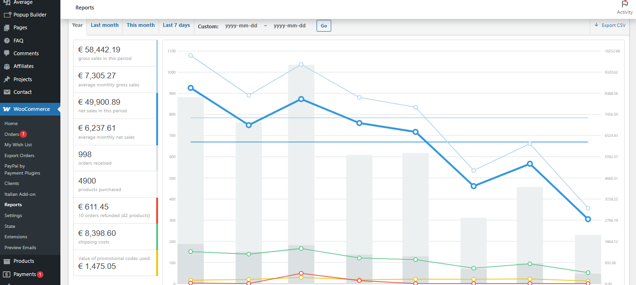This screenshot has width=636, height=285.
Task: Export the report via Export CSV
Action: [610, 25]
